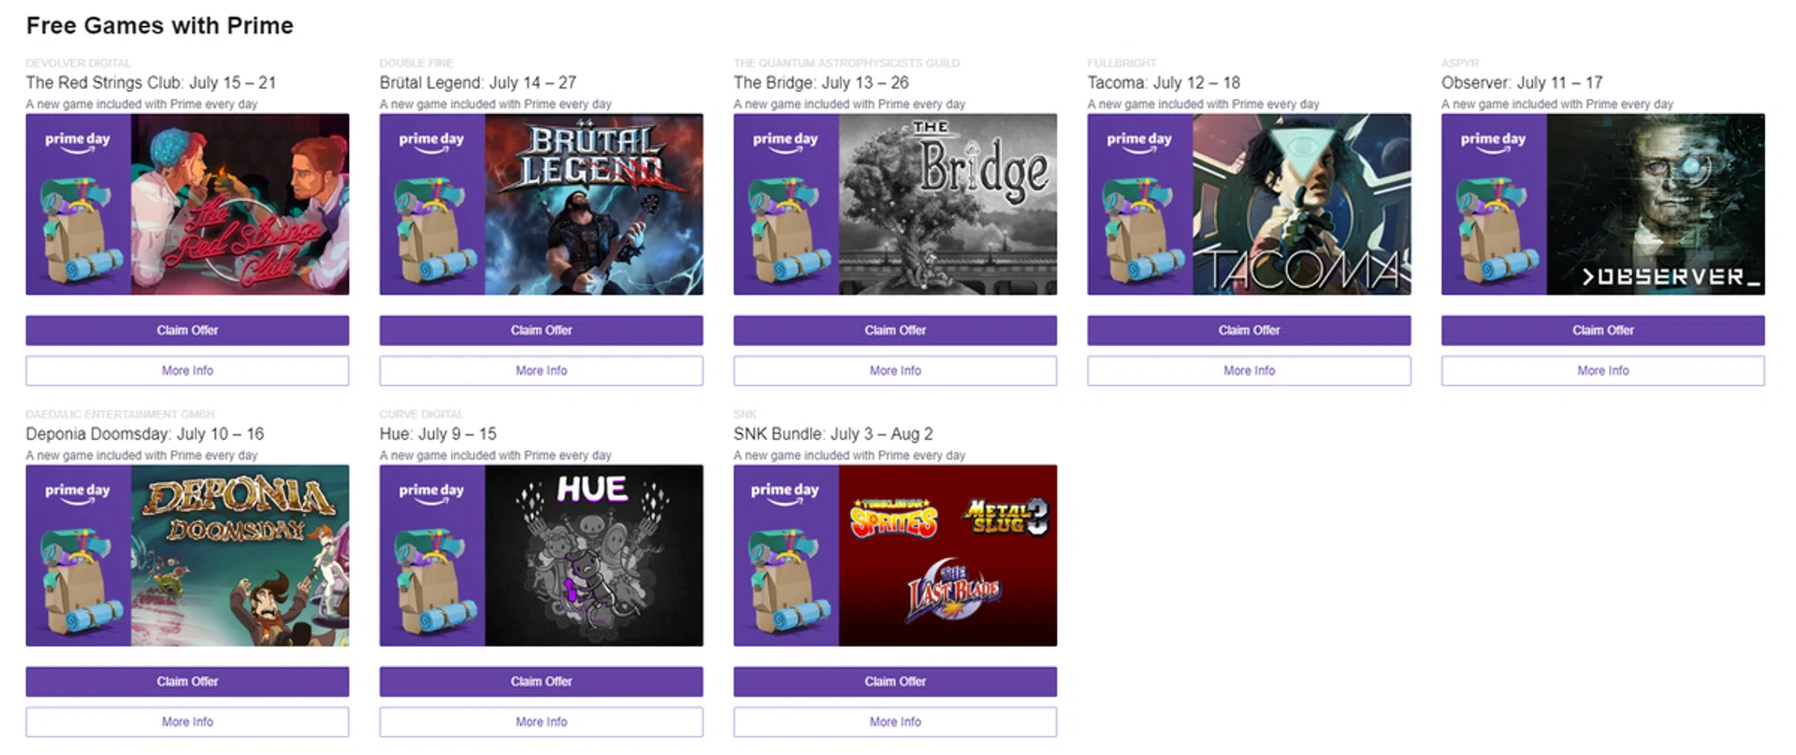The image size is (1796, 755).
Task: Claim the SNK Bundle offer
Action: (x=895, y=681)
